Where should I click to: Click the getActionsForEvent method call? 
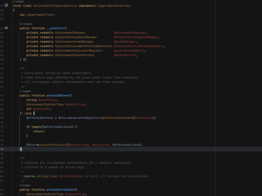[x=117, y=118]
